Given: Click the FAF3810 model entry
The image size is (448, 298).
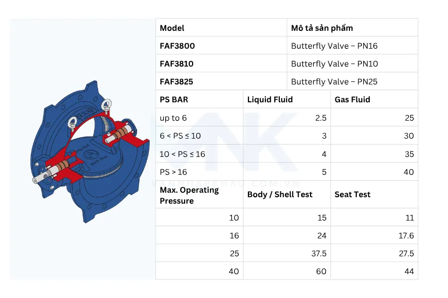Looking at the screenshot, I should pyautogui.click(x=177, y=64).
